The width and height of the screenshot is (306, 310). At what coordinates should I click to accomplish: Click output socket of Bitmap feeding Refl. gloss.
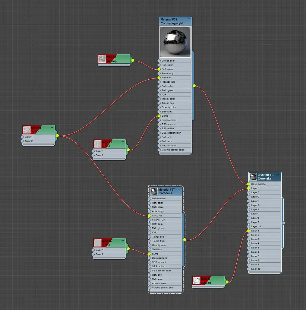[x=133, y=60]
